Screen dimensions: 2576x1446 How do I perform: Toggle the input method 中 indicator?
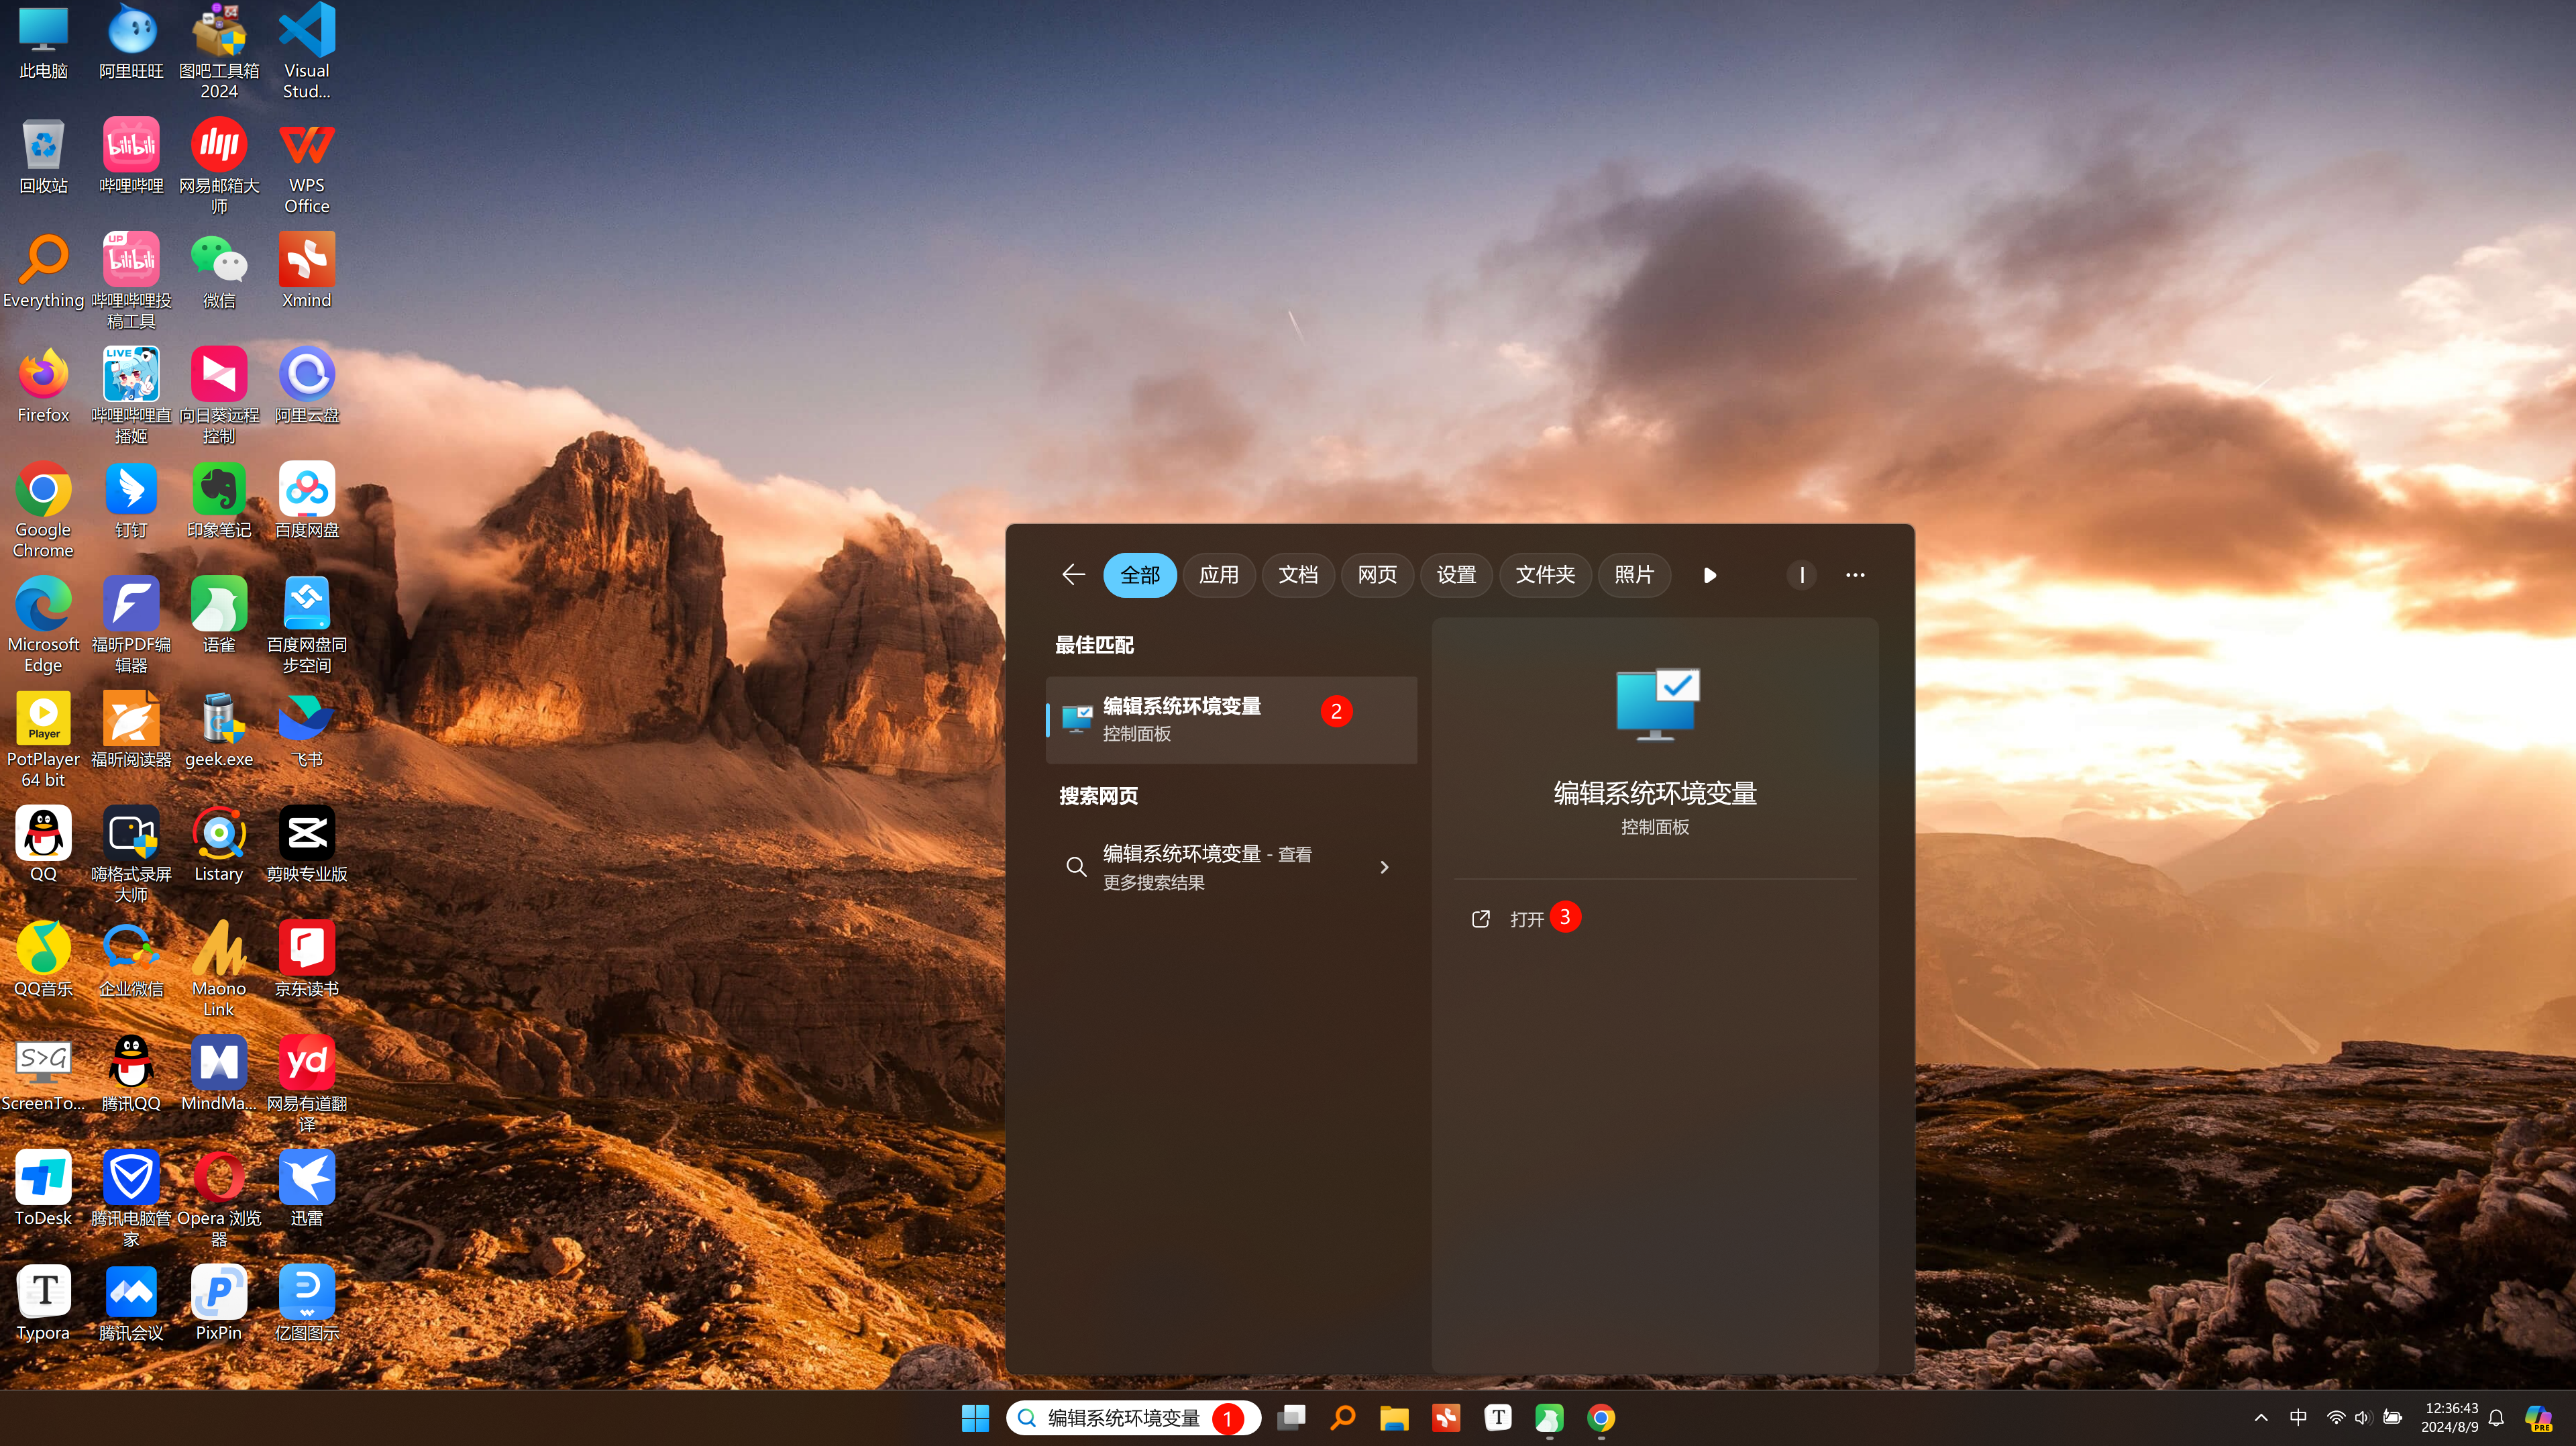[2298, 1417]
